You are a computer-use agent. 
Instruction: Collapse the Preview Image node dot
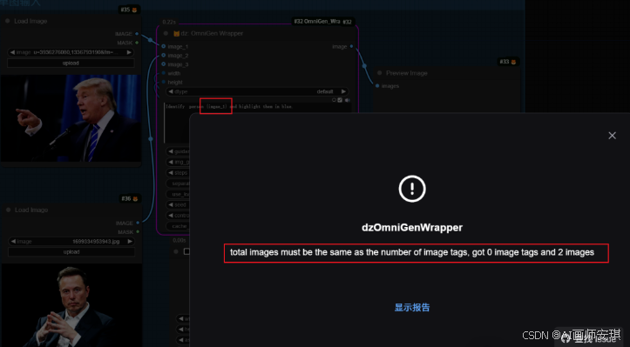379,73
